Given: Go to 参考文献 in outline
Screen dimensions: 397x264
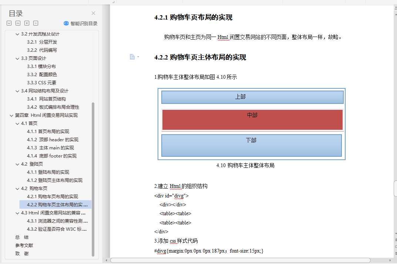Looking at the screenshot, I should [24, 245].
